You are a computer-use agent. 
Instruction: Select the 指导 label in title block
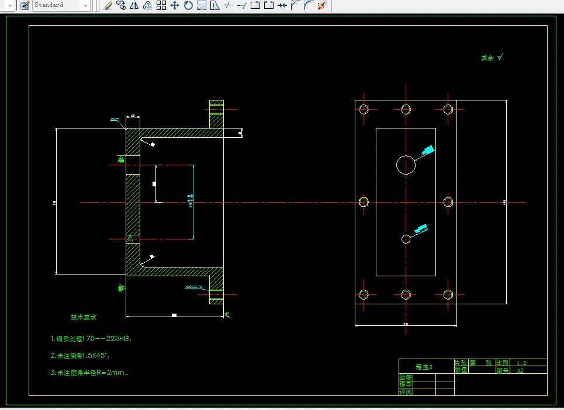(x=406, y=384)
